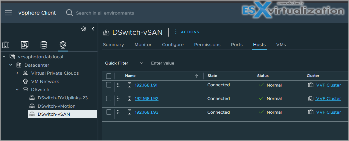Switch to Storage inventory view icon
The height and width of the screenshot is (141, 349).
coord(44,45)
